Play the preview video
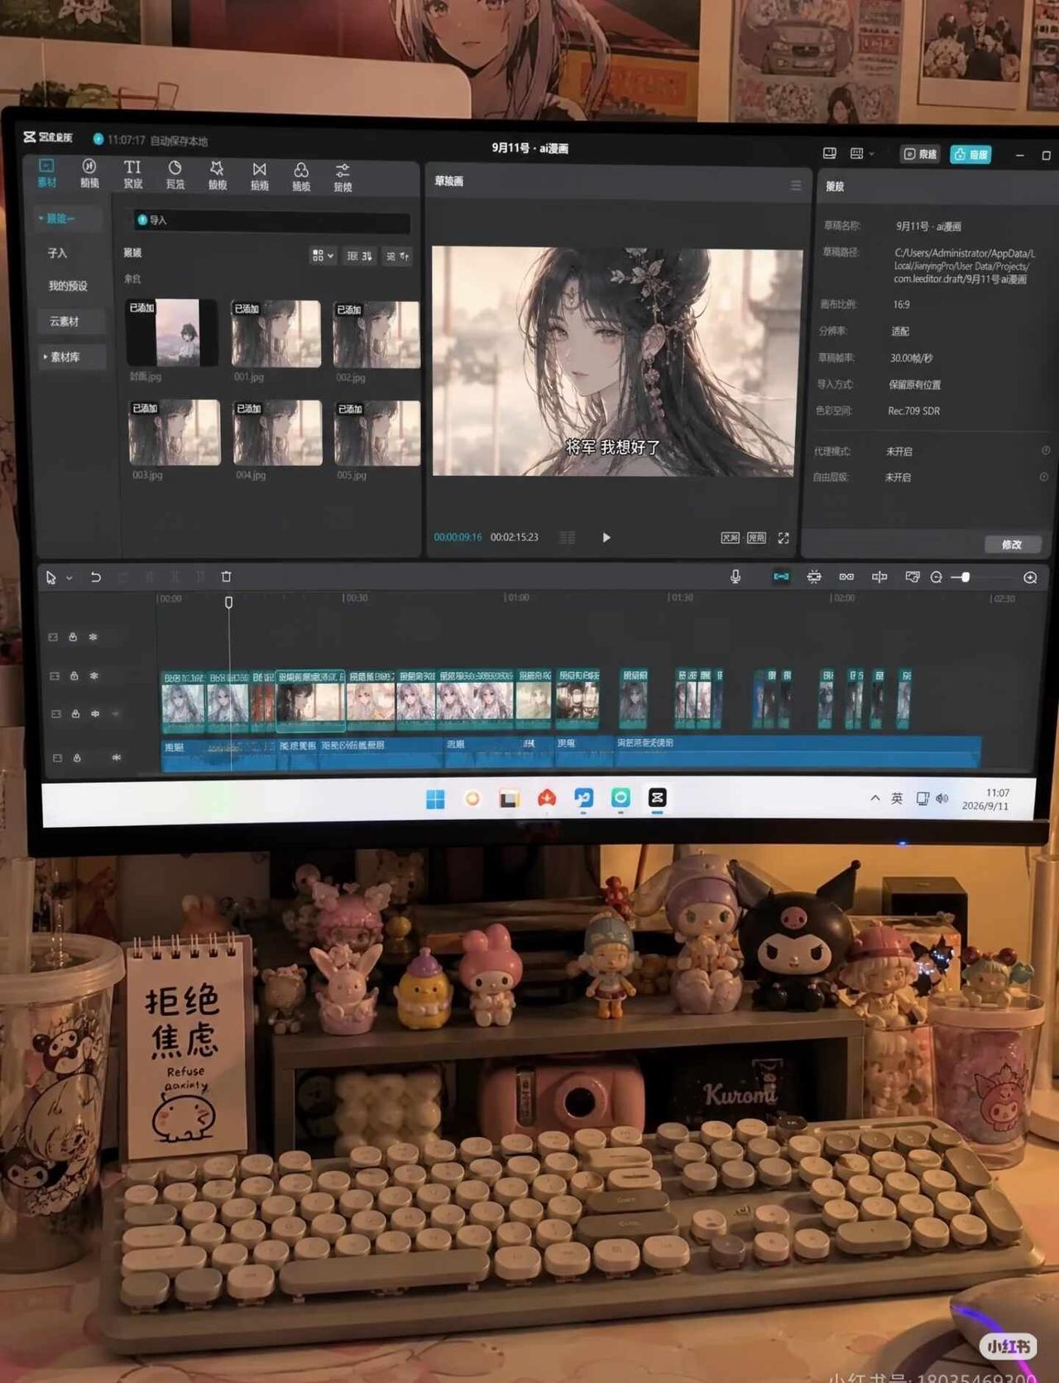1059x1383 pixels. (x=606, y=537)
